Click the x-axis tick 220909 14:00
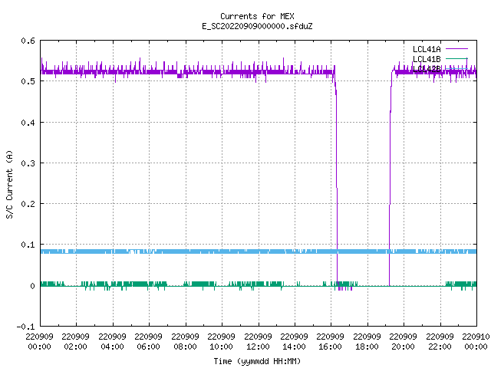The width and height of the screenshot is (491, 368). tap(295, 341)
